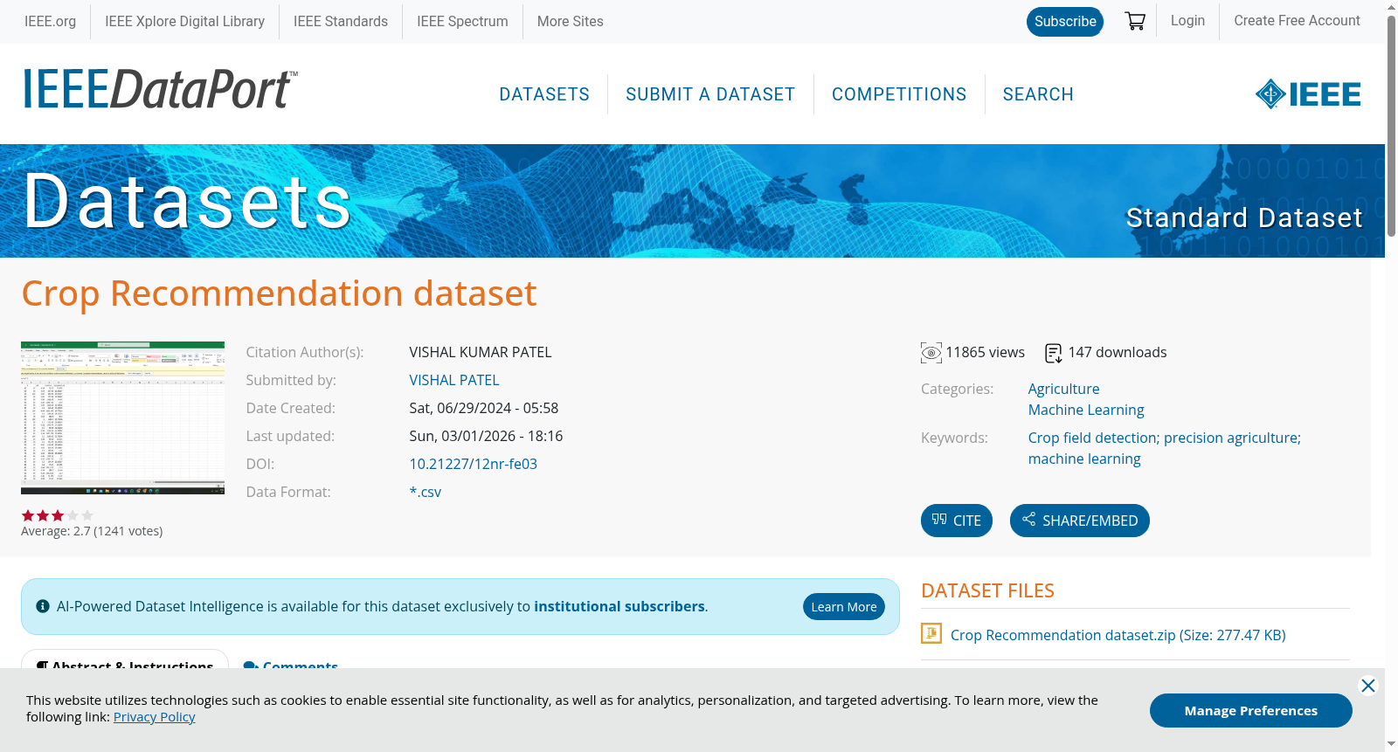
Task: Open the CITE options
Action: tap(957, 521)
